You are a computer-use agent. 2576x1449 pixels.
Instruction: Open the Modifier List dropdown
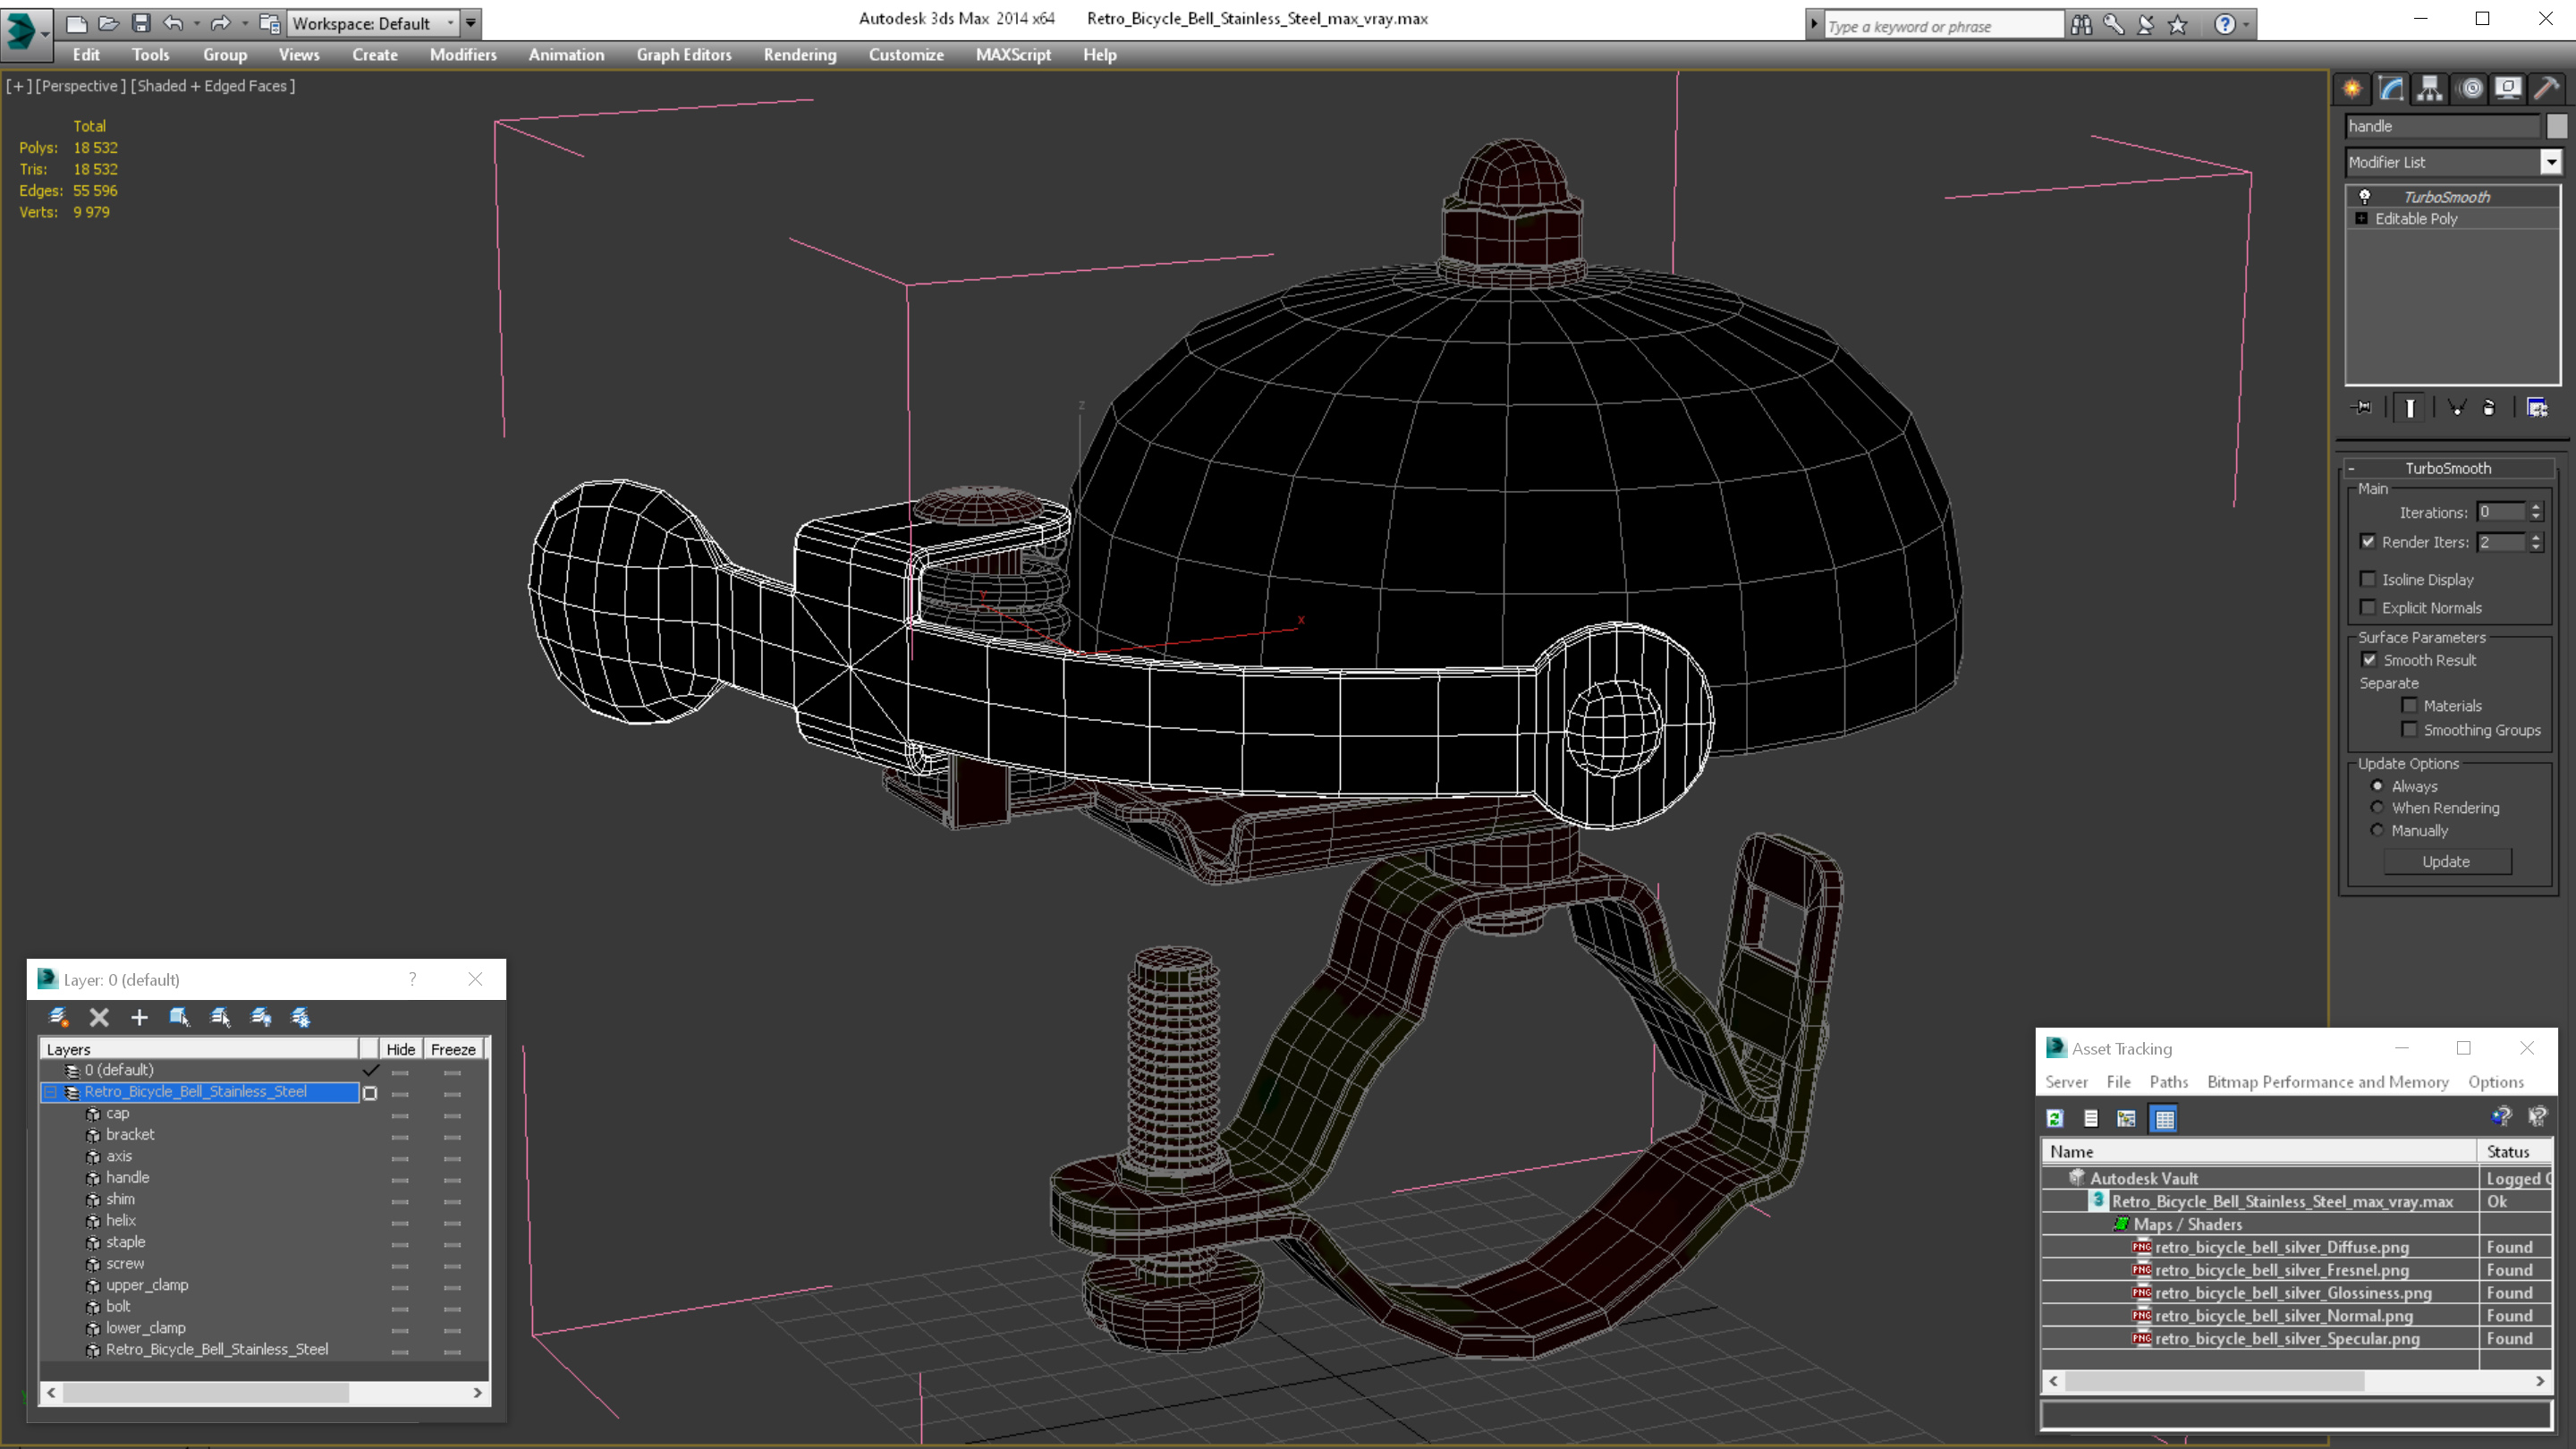tap(2551, 162)
